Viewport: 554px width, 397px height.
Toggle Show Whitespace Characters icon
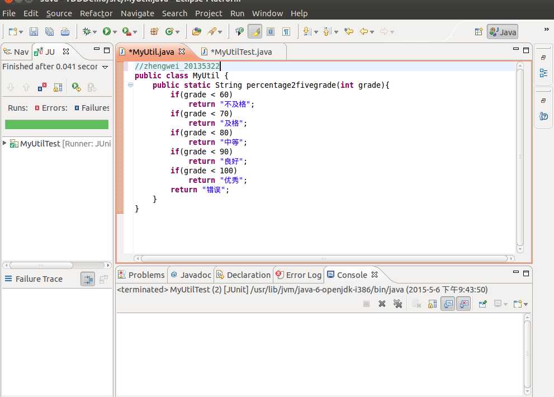[286, 31]
